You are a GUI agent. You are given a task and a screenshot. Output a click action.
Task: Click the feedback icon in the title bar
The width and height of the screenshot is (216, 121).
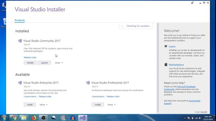pos(193,3)
